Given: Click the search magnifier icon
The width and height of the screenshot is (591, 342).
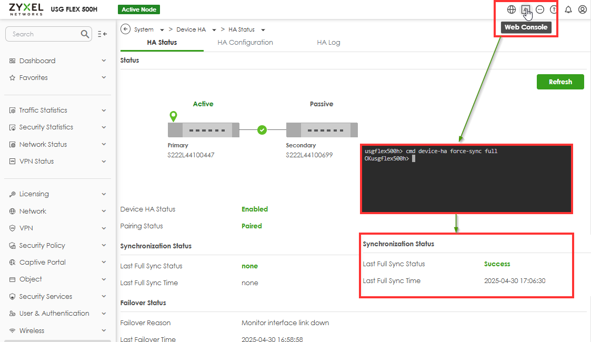Looking at the screenshot, I should (85, 34).
